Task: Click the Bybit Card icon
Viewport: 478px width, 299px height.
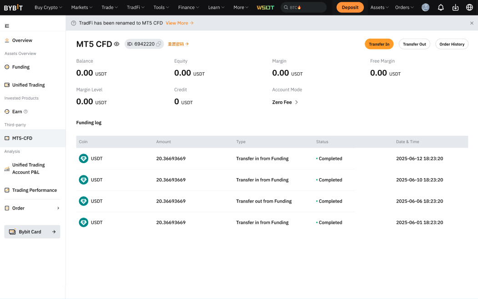Action: (12, 232)
